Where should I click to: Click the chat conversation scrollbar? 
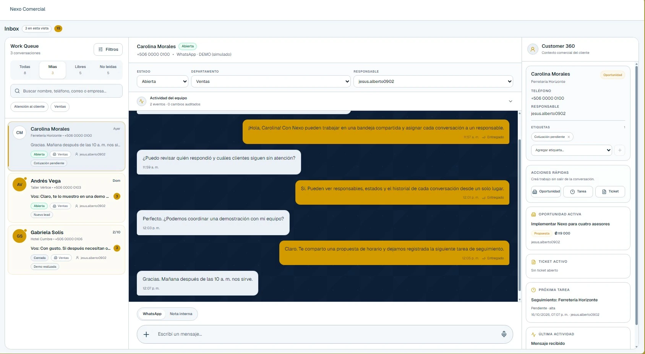point(520,215)
